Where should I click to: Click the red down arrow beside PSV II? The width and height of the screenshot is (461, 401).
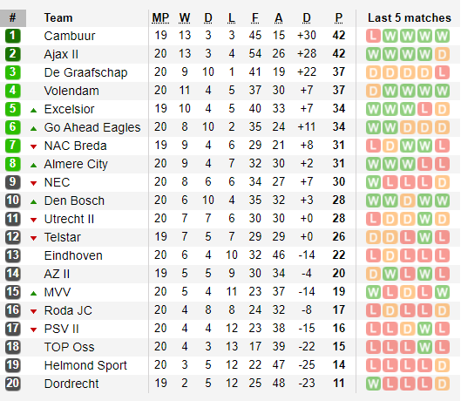click(33, 330)
